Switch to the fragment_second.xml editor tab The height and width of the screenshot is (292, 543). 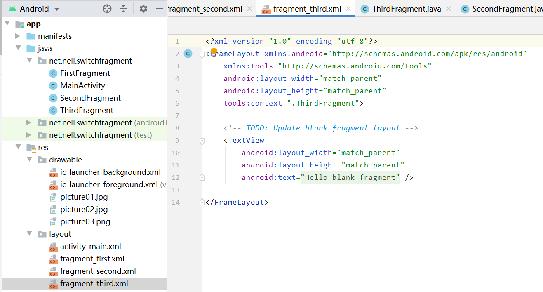coord(205,9)
